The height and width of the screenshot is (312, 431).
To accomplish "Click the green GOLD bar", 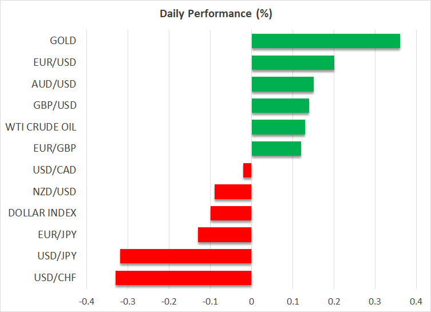I will coord(326,41).
